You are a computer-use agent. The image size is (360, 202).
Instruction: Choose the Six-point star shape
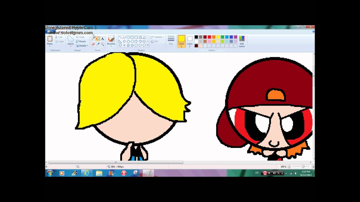132,45
